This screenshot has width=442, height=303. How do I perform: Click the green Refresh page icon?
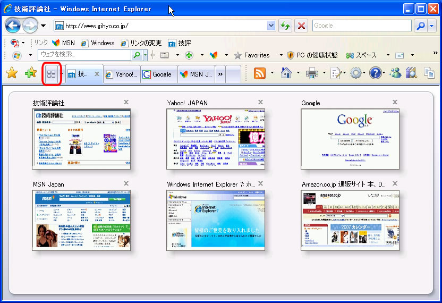285,26
